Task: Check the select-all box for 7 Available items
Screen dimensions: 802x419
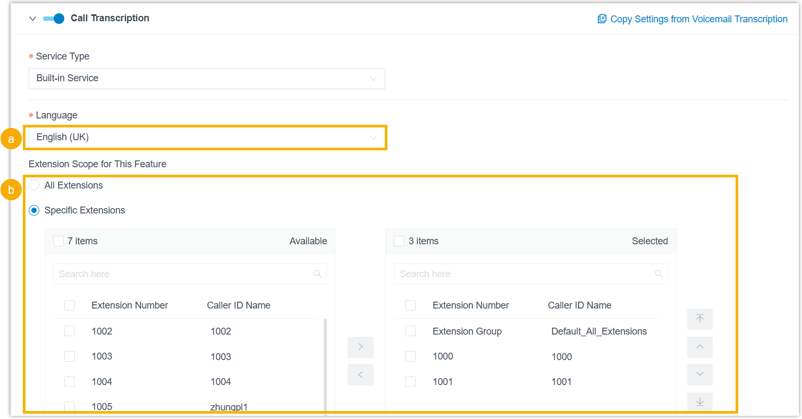Action: [58, 241]
